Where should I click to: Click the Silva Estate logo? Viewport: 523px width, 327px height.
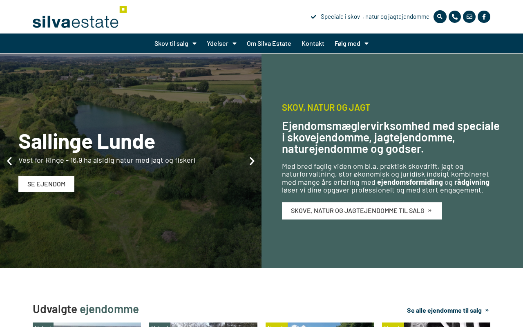80,17
